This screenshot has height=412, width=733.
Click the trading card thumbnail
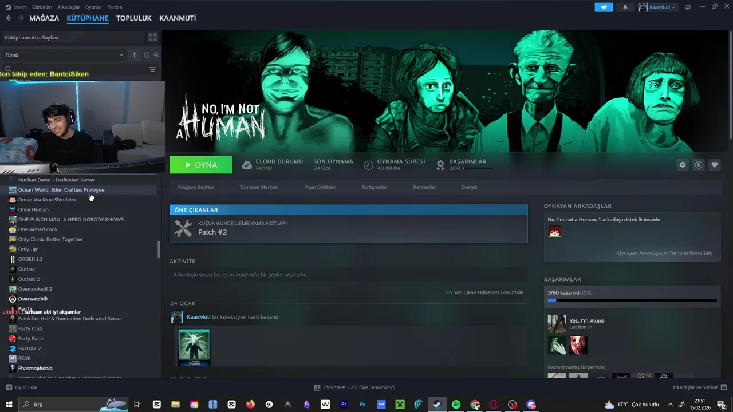coord(194,347)
